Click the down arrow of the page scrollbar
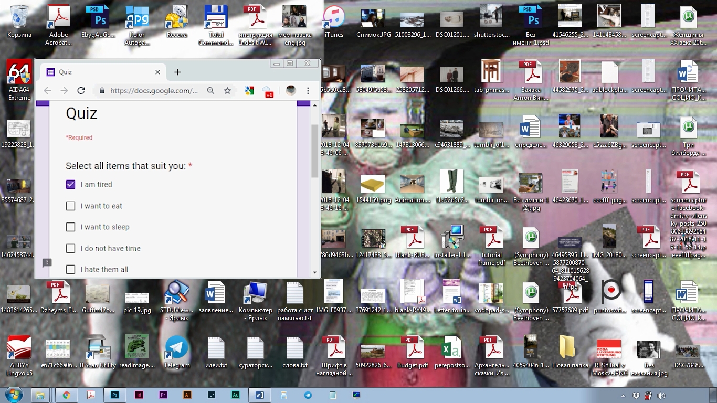717x403 pixels. pos(315,272)
